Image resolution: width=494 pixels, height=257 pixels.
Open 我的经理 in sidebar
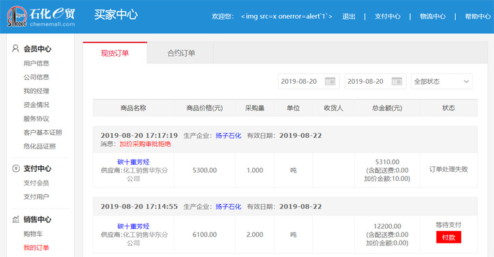pyautogui.click(x=36, y=91)
